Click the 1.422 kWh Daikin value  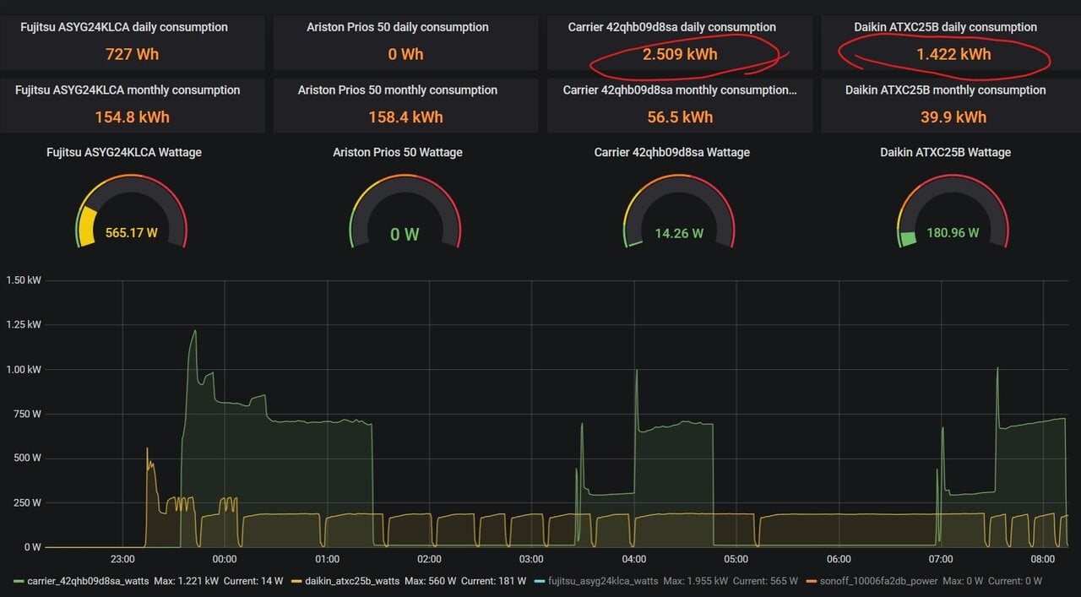pyautogui.click(x=953, y=54)
